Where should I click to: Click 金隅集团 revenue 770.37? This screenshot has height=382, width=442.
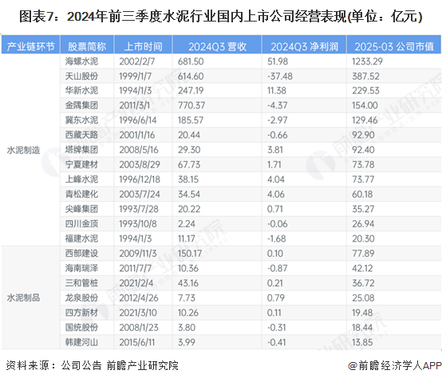[x=191, y=105]
